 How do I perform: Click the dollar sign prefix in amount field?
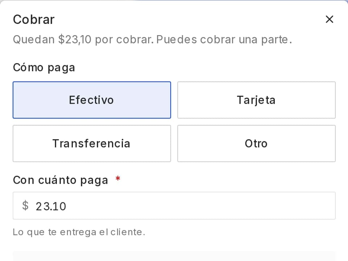(x=25, y=206)
